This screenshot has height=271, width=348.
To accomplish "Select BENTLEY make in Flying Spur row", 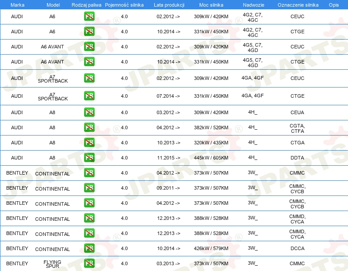I will (17, 263).
